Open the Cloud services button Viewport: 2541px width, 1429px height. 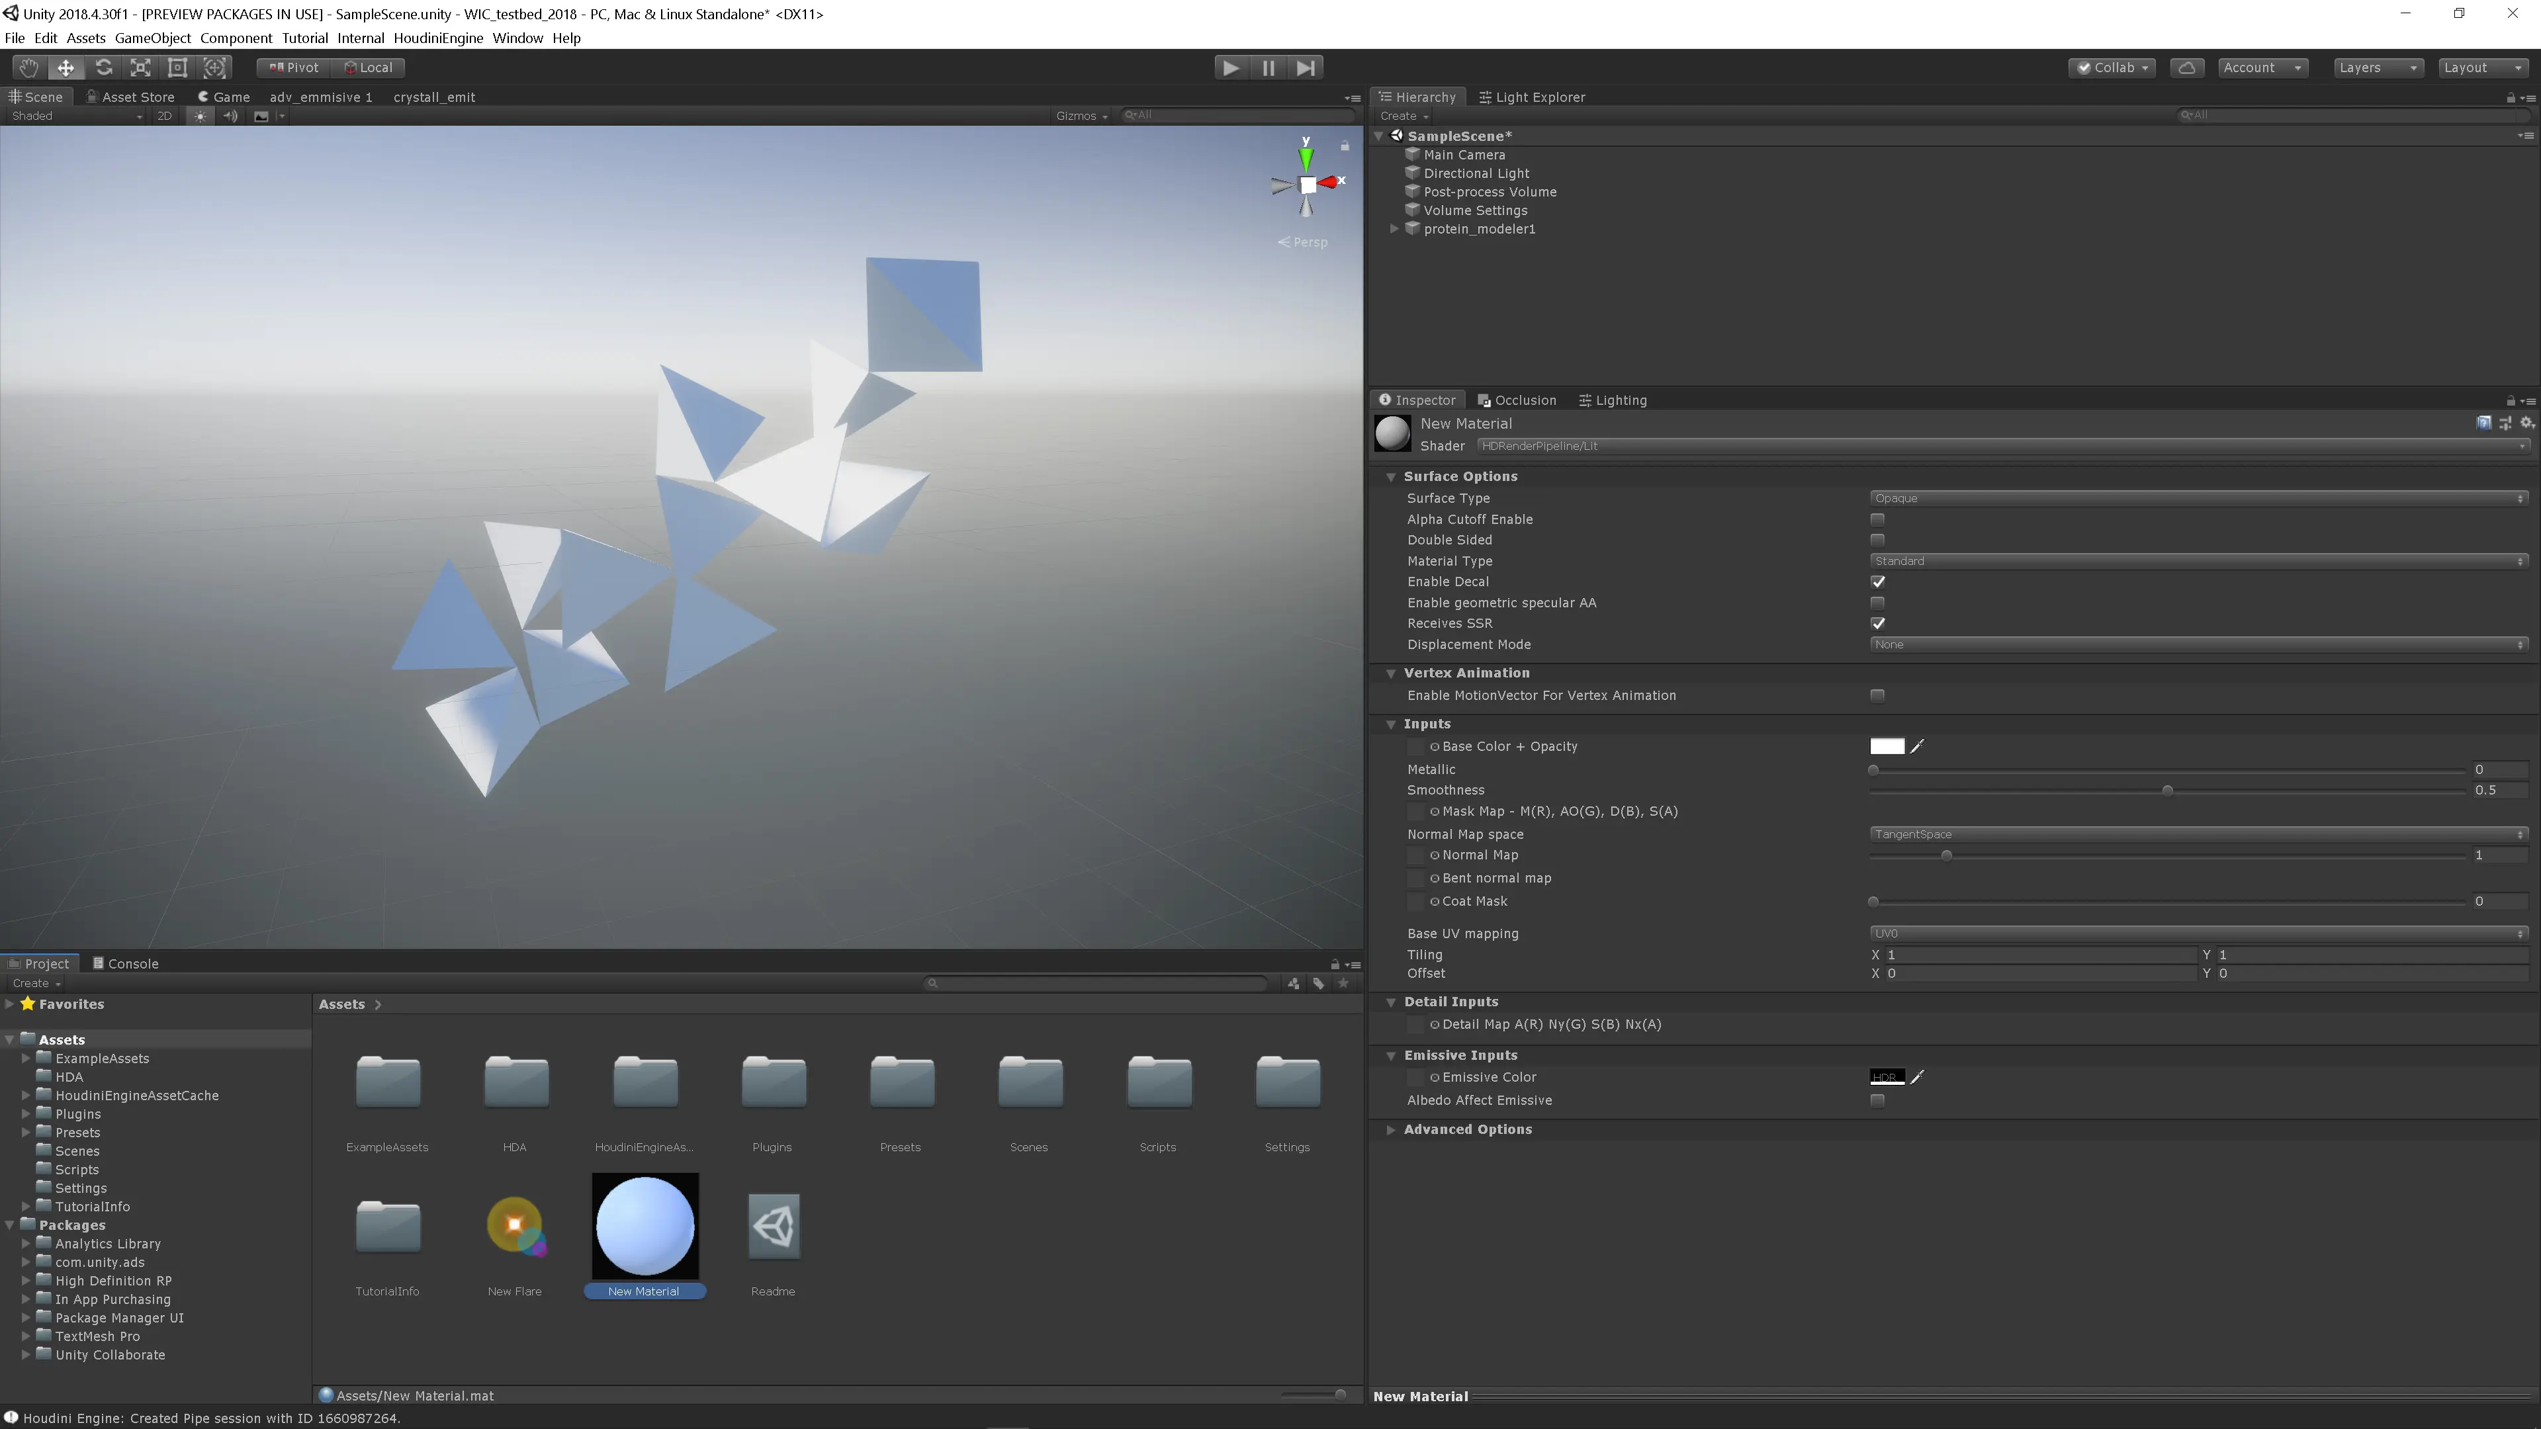(2186, 67)
